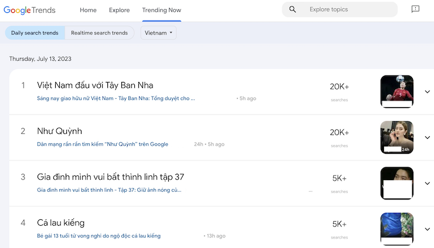
Task: Click the thumbnail for trend 3
Action: tap(397, 183)
